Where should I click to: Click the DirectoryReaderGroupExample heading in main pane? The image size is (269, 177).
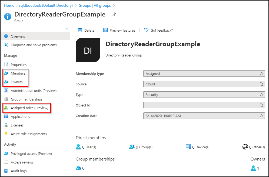coord(153,44)
